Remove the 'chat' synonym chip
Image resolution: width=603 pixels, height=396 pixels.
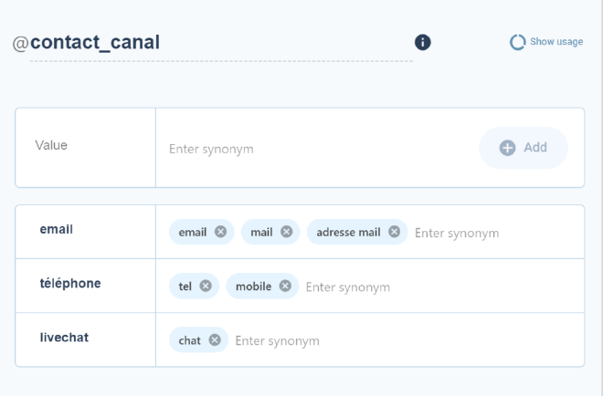click(215, 340)
